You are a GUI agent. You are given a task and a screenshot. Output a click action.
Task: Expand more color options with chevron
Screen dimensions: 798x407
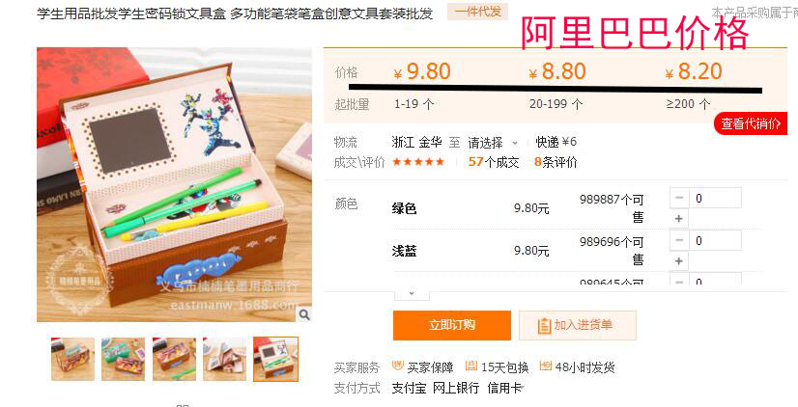tap(412, 294)
